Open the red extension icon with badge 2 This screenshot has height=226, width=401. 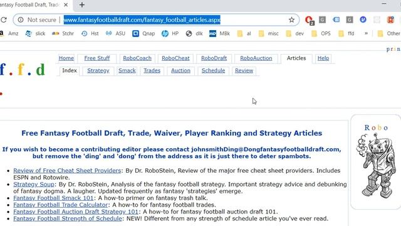310,20
